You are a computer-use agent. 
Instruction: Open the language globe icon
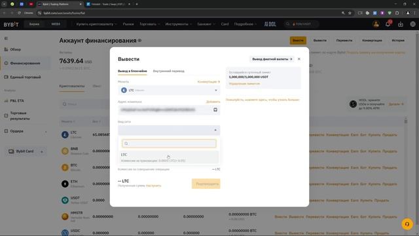412,24
